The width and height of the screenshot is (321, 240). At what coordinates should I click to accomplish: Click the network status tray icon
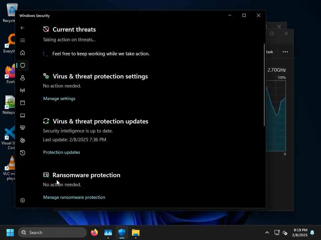point(277,232)
